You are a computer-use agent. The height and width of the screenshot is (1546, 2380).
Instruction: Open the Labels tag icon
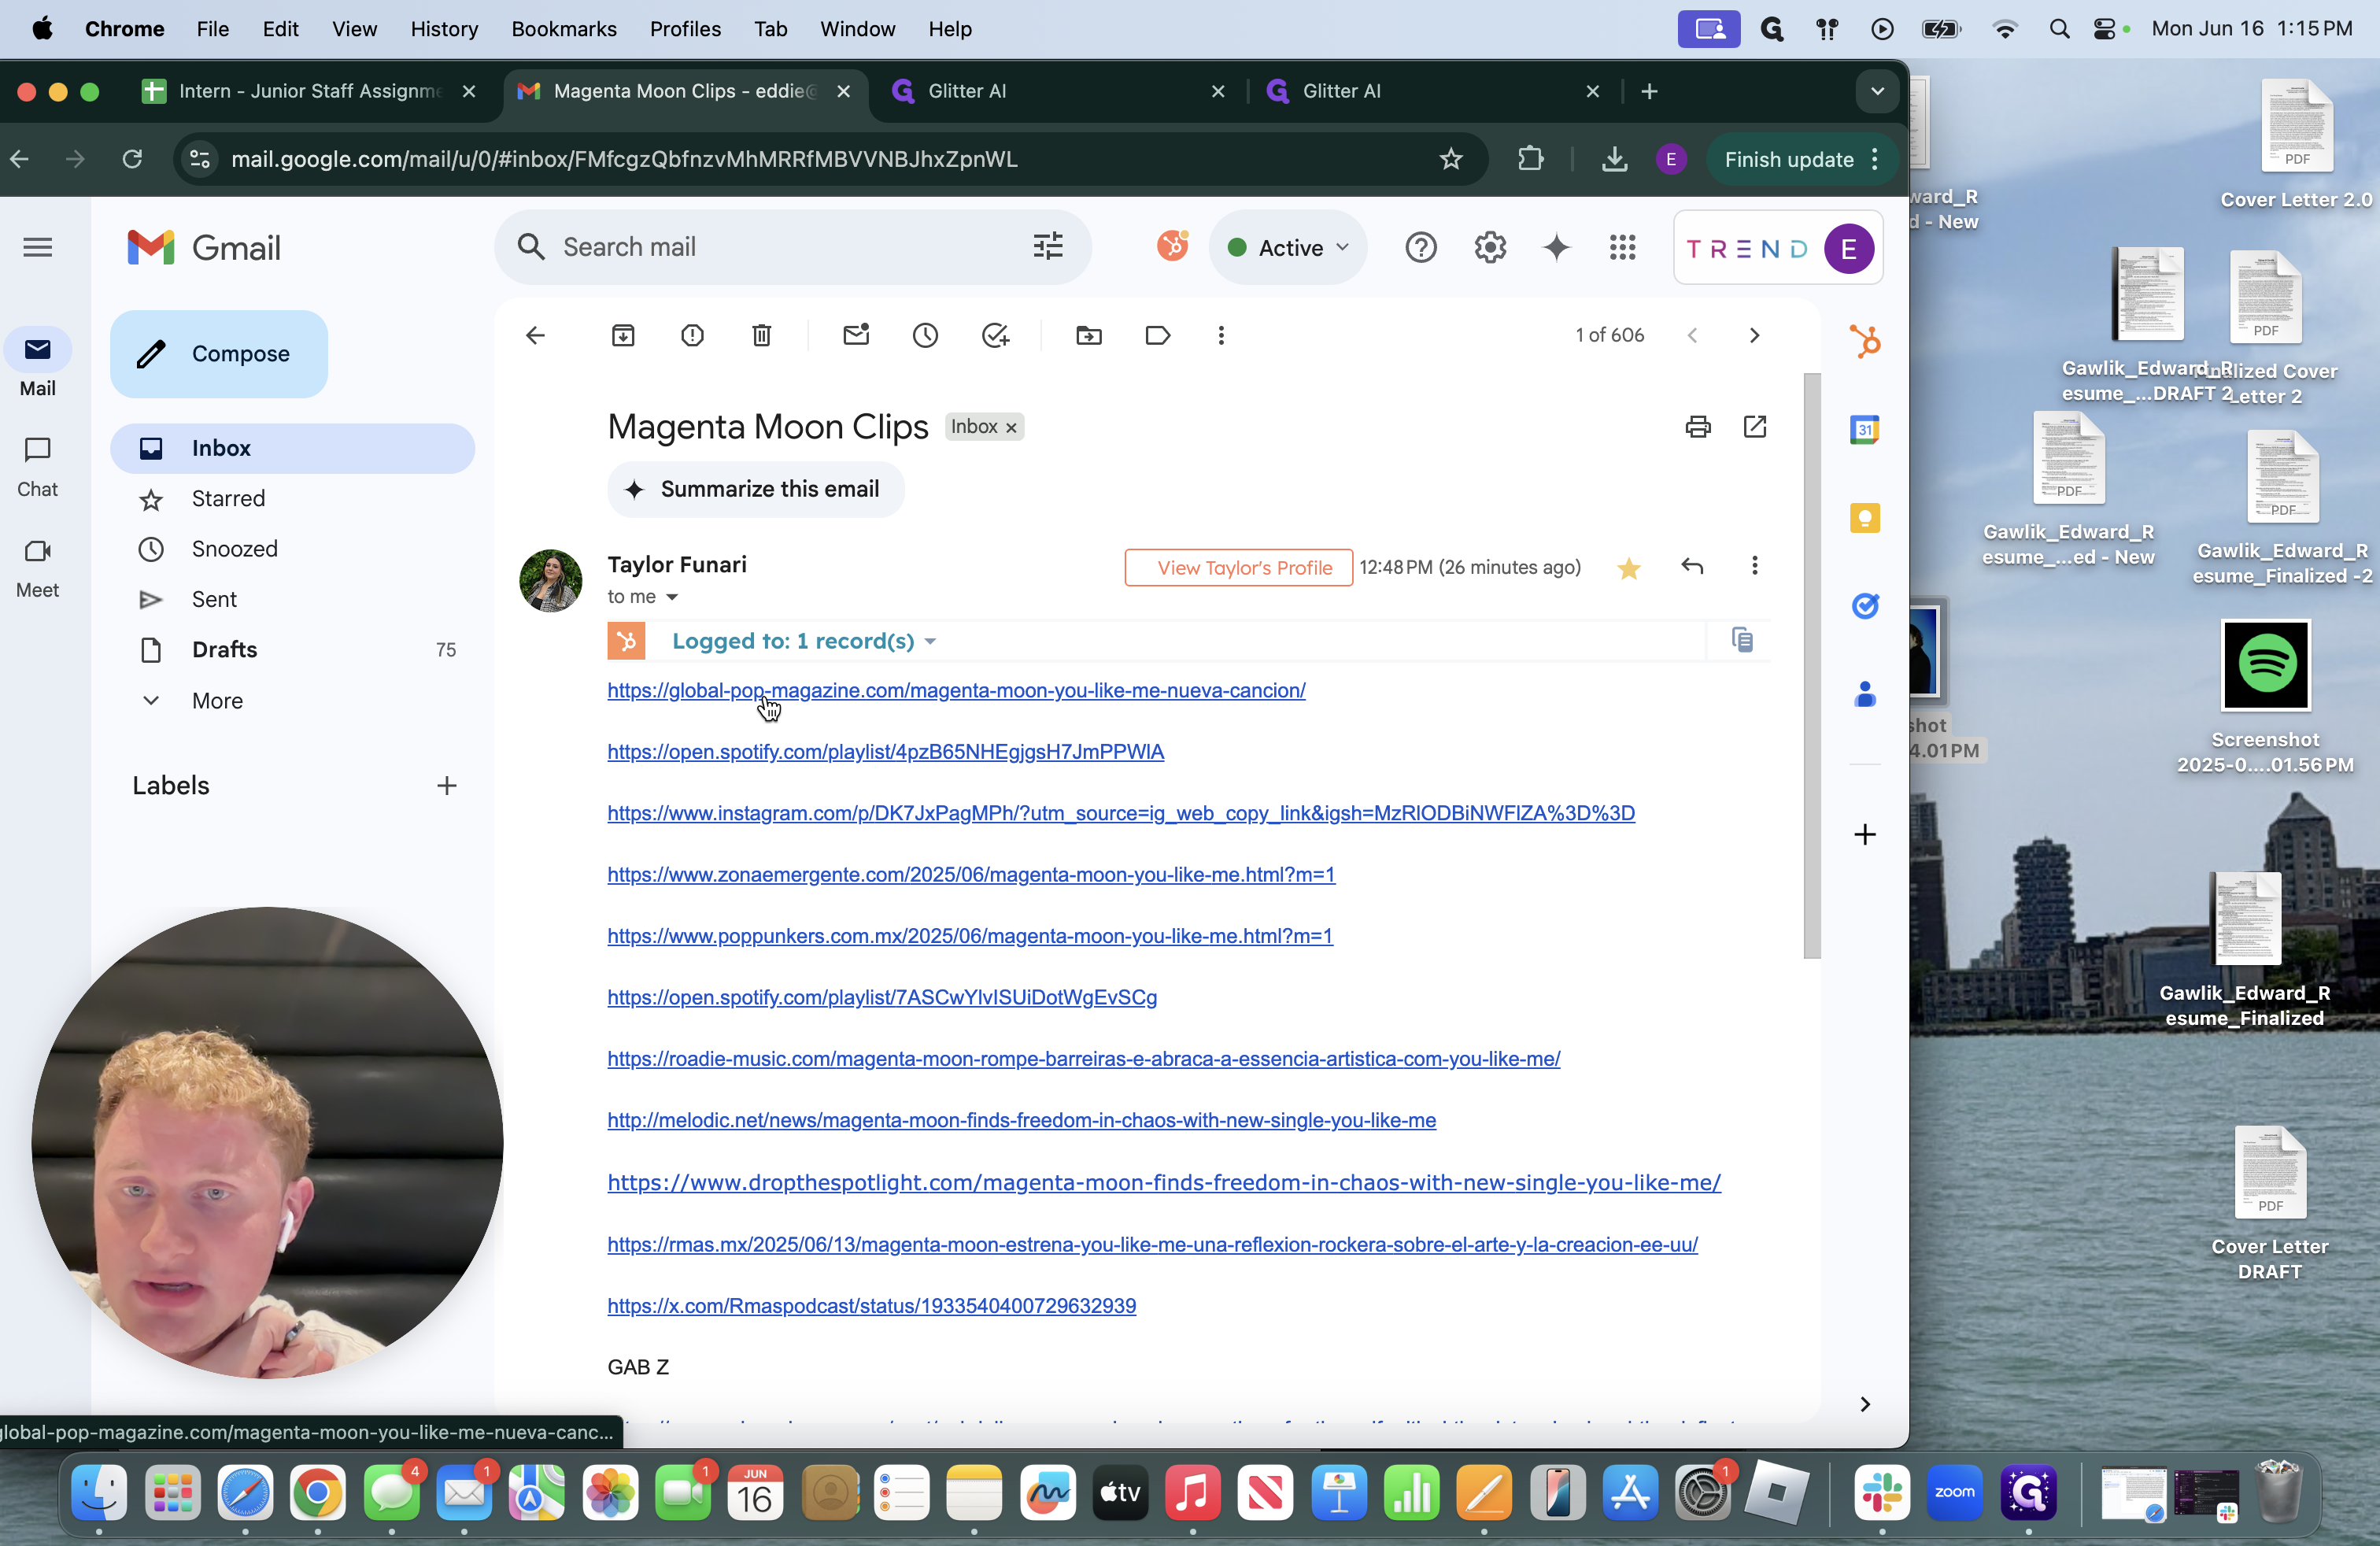(1157, 335)
